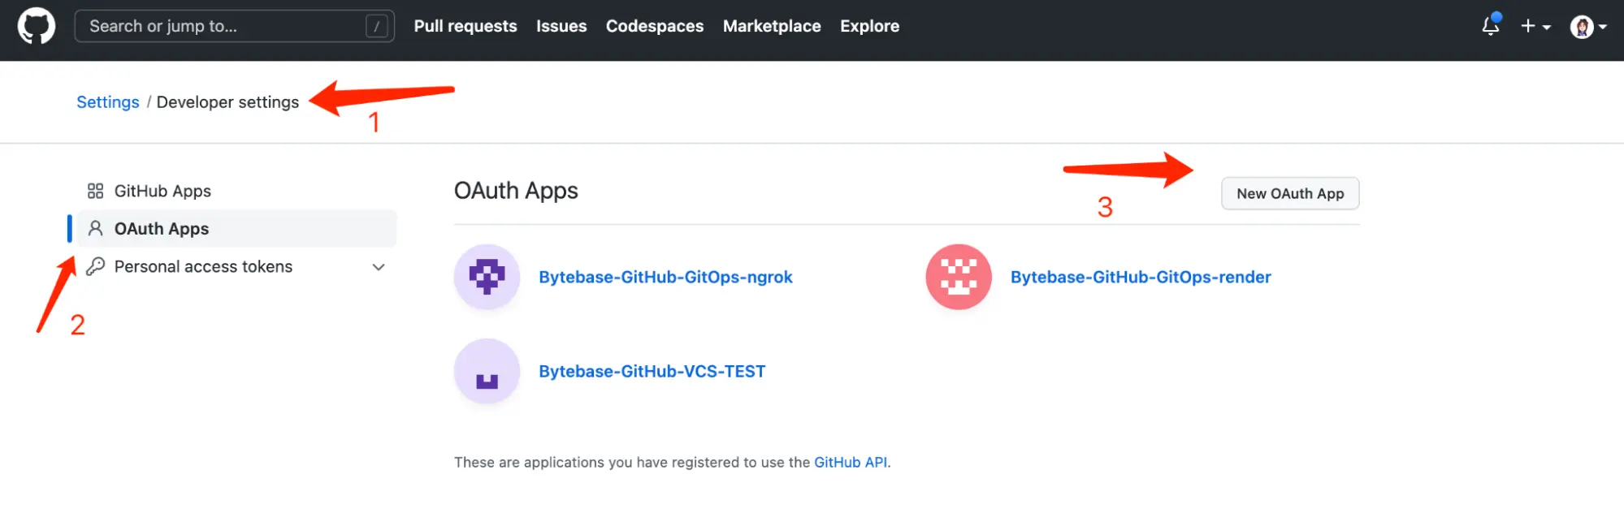Screen dimensions: 1624x513
Task: Click the notifications bell icon
Action: [1491, 26]
